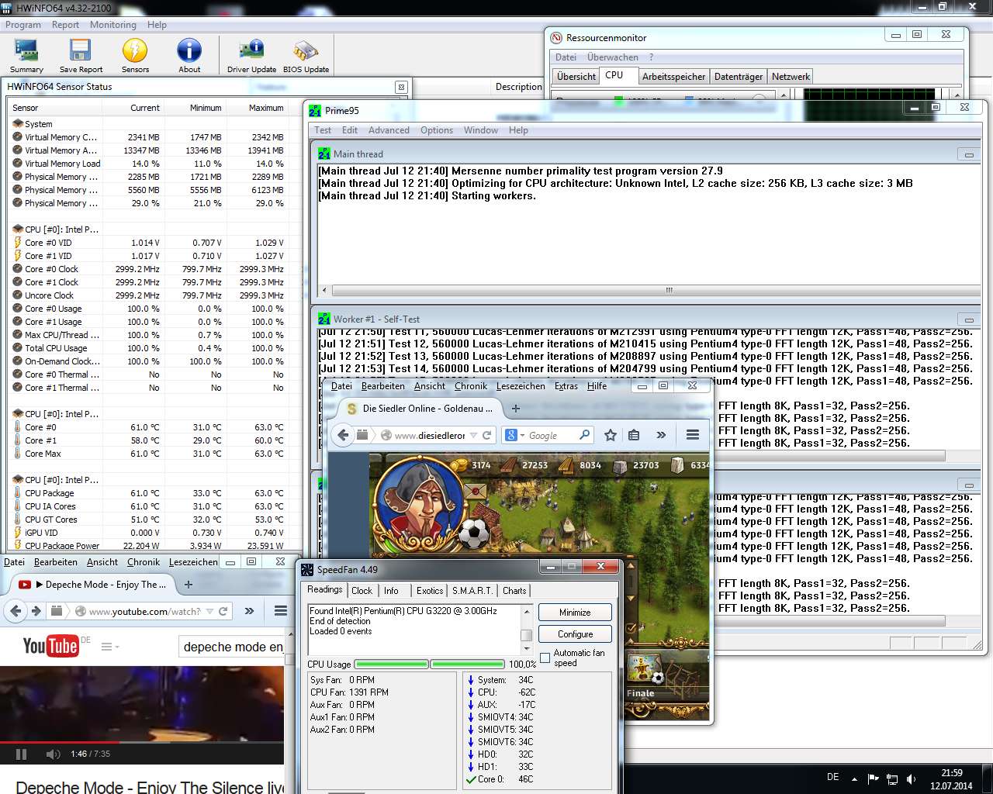Image resolution: width=993 pixels, height=794 pixels.
Task: Bookmark the Siedler Online page with star
Action: click(611, 435)
